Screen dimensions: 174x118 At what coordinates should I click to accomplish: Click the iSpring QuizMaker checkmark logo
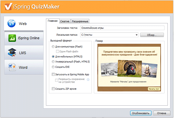(8, 6)
